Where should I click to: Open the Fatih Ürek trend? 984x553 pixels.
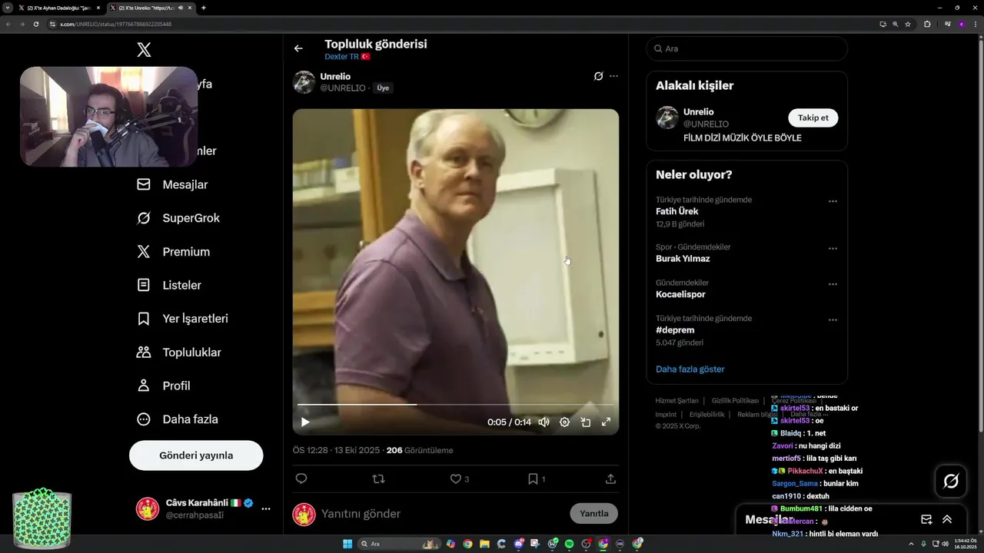[676, 211]
